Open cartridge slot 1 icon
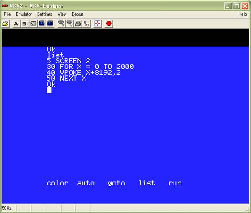 point(42,24)
